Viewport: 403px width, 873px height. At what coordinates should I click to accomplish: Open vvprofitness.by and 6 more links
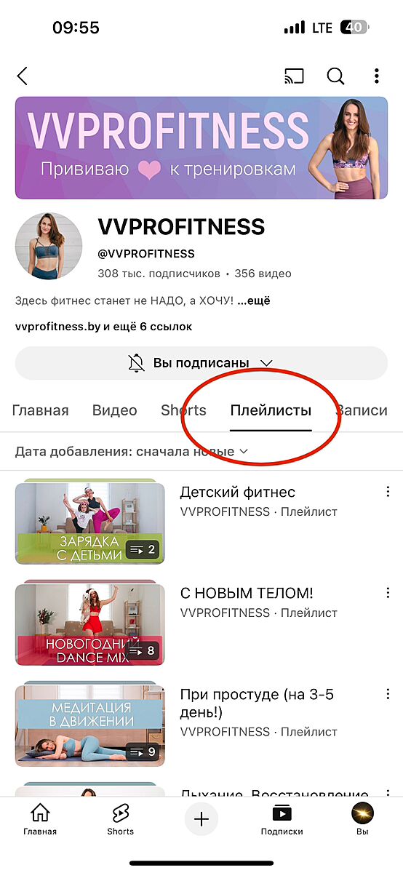click(104, 327)
